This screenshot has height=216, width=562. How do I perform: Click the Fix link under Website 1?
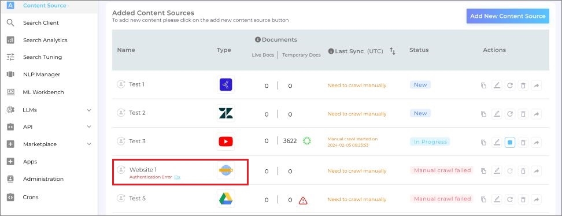point(177,177)
